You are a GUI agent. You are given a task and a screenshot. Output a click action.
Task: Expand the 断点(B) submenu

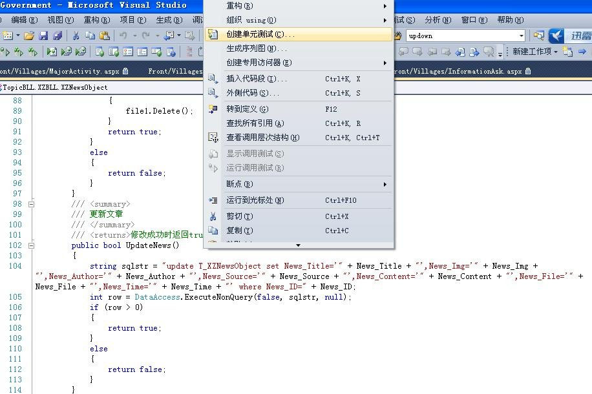tap(299, 184)
